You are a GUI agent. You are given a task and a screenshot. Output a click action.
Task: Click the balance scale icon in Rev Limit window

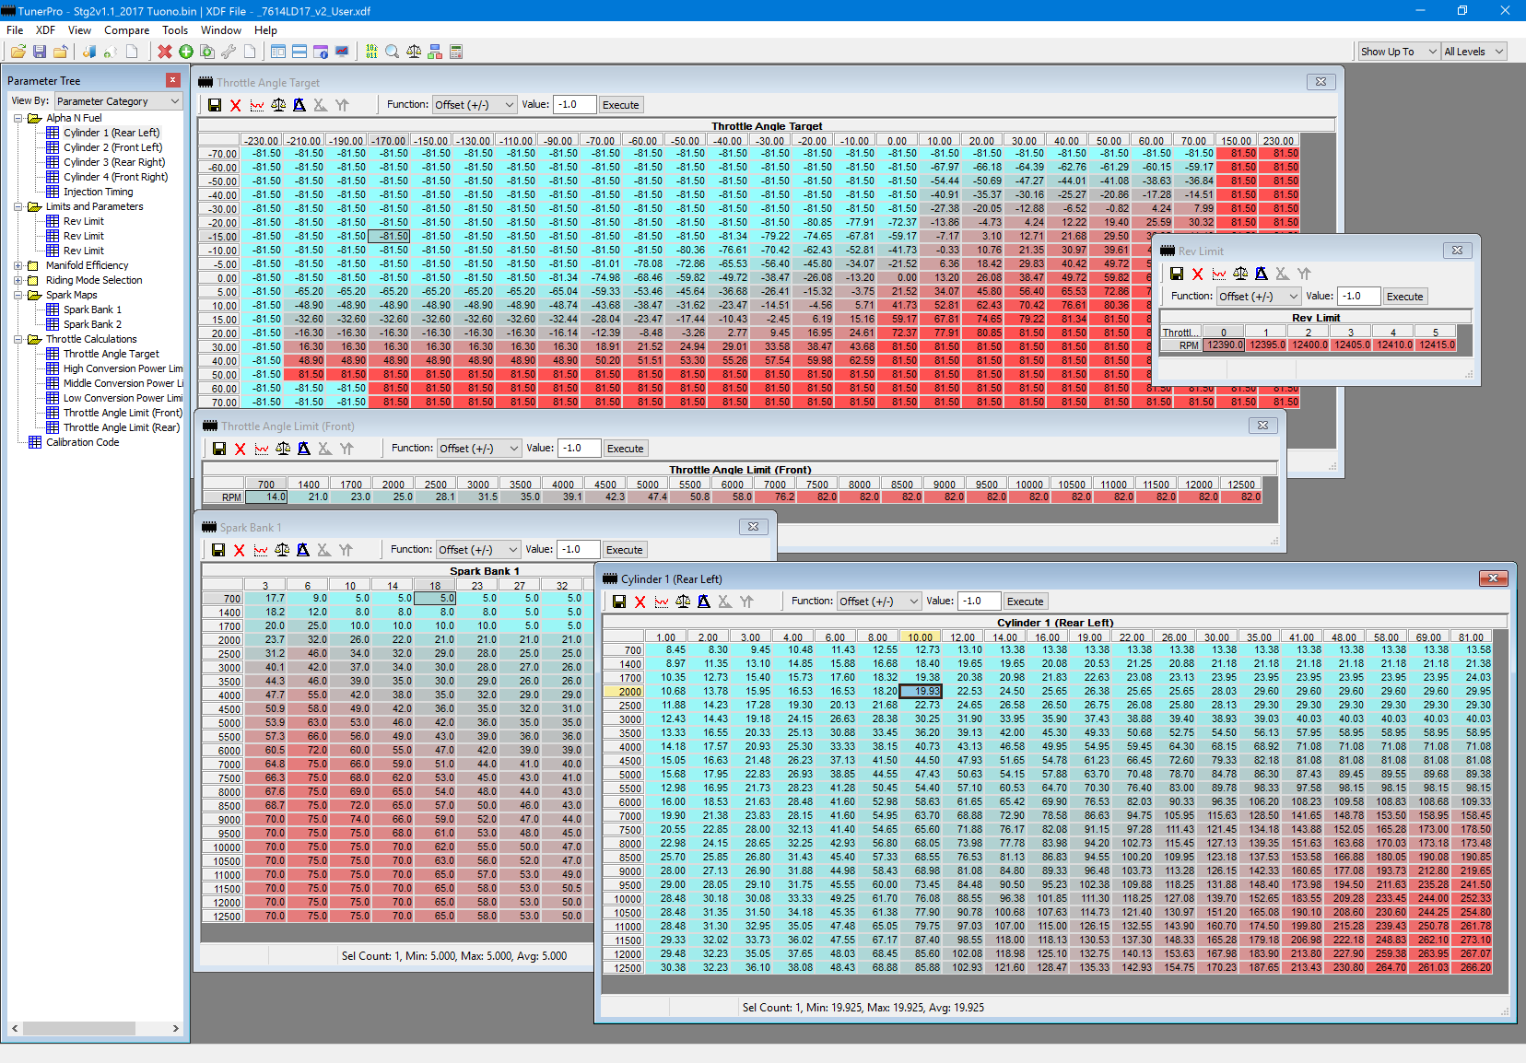(1240, 274)
